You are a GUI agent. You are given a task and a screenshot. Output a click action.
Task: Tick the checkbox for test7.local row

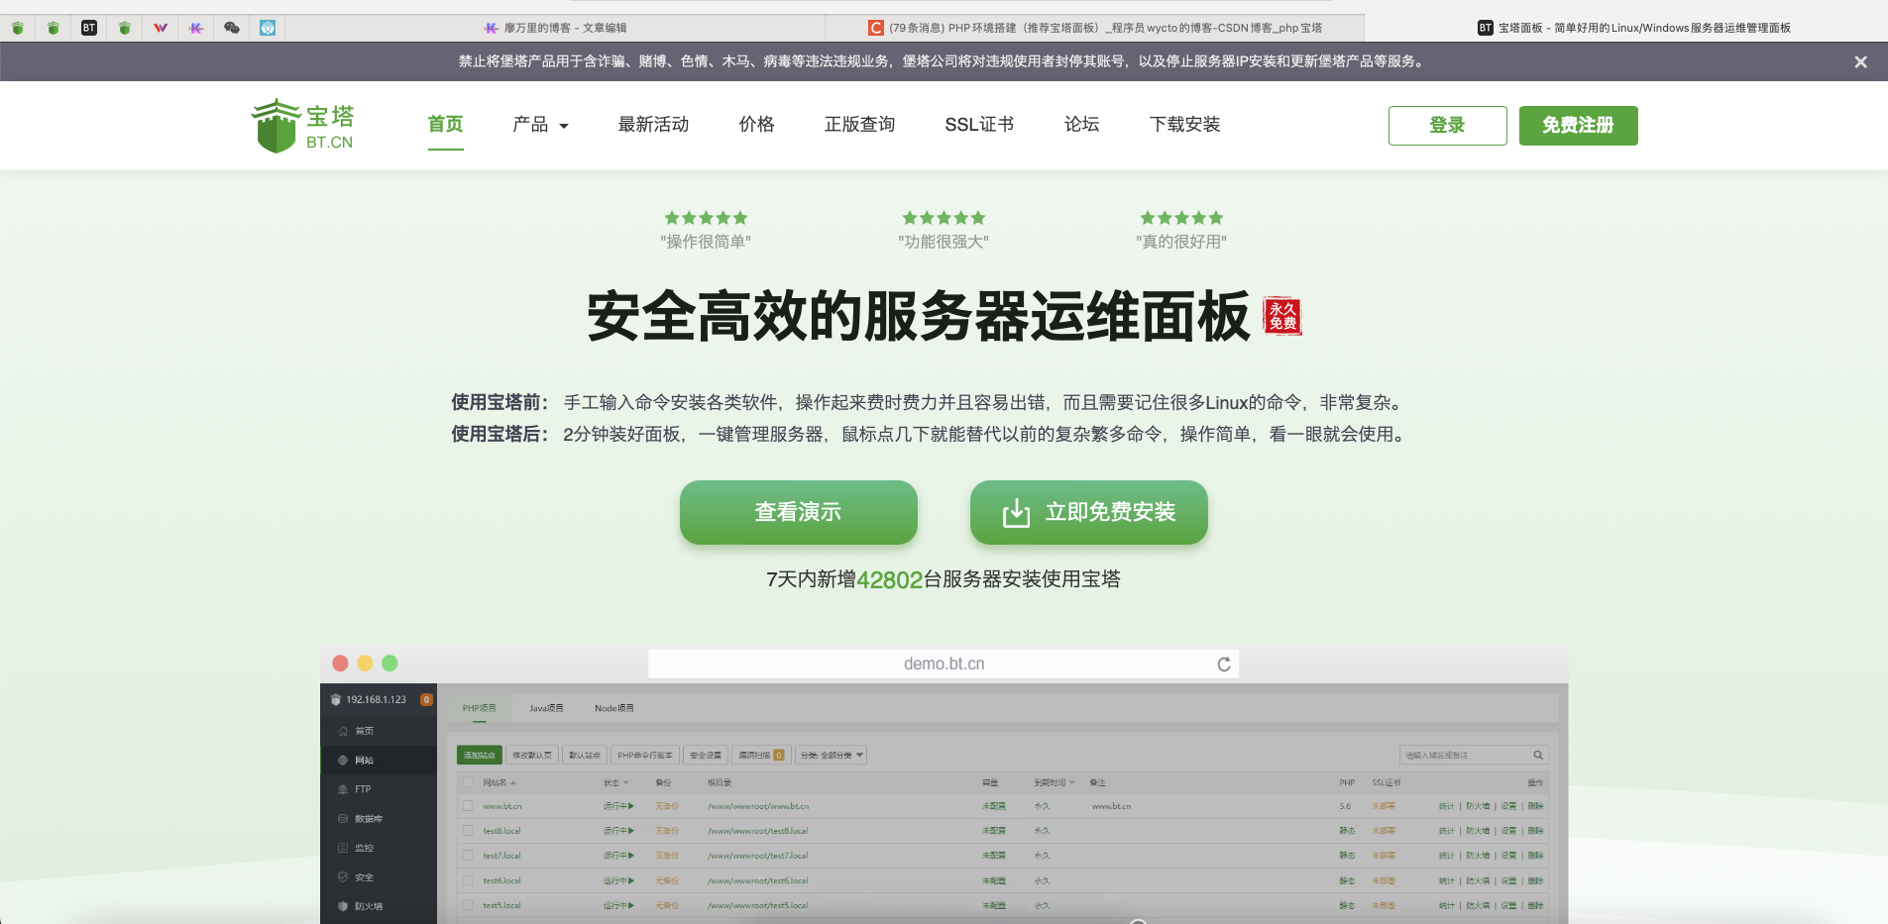(468, 856)
